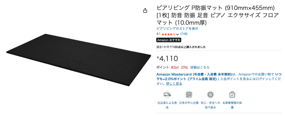Expand the rating breakdown chevron

(177, 34)
